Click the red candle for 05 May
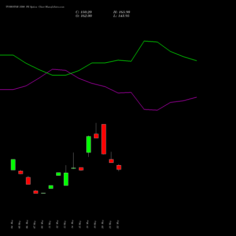Screen dimensions: 236x236 [x=21, y=172]
